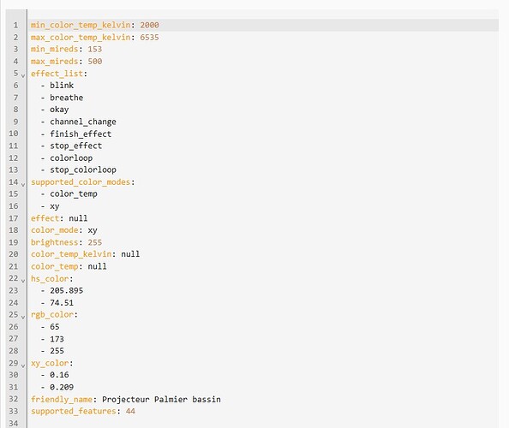Image resolution: width=509 pixels, height=428 pixels.
Task: Collapse the xy_color fold arrow
Action: click(23, 366)
